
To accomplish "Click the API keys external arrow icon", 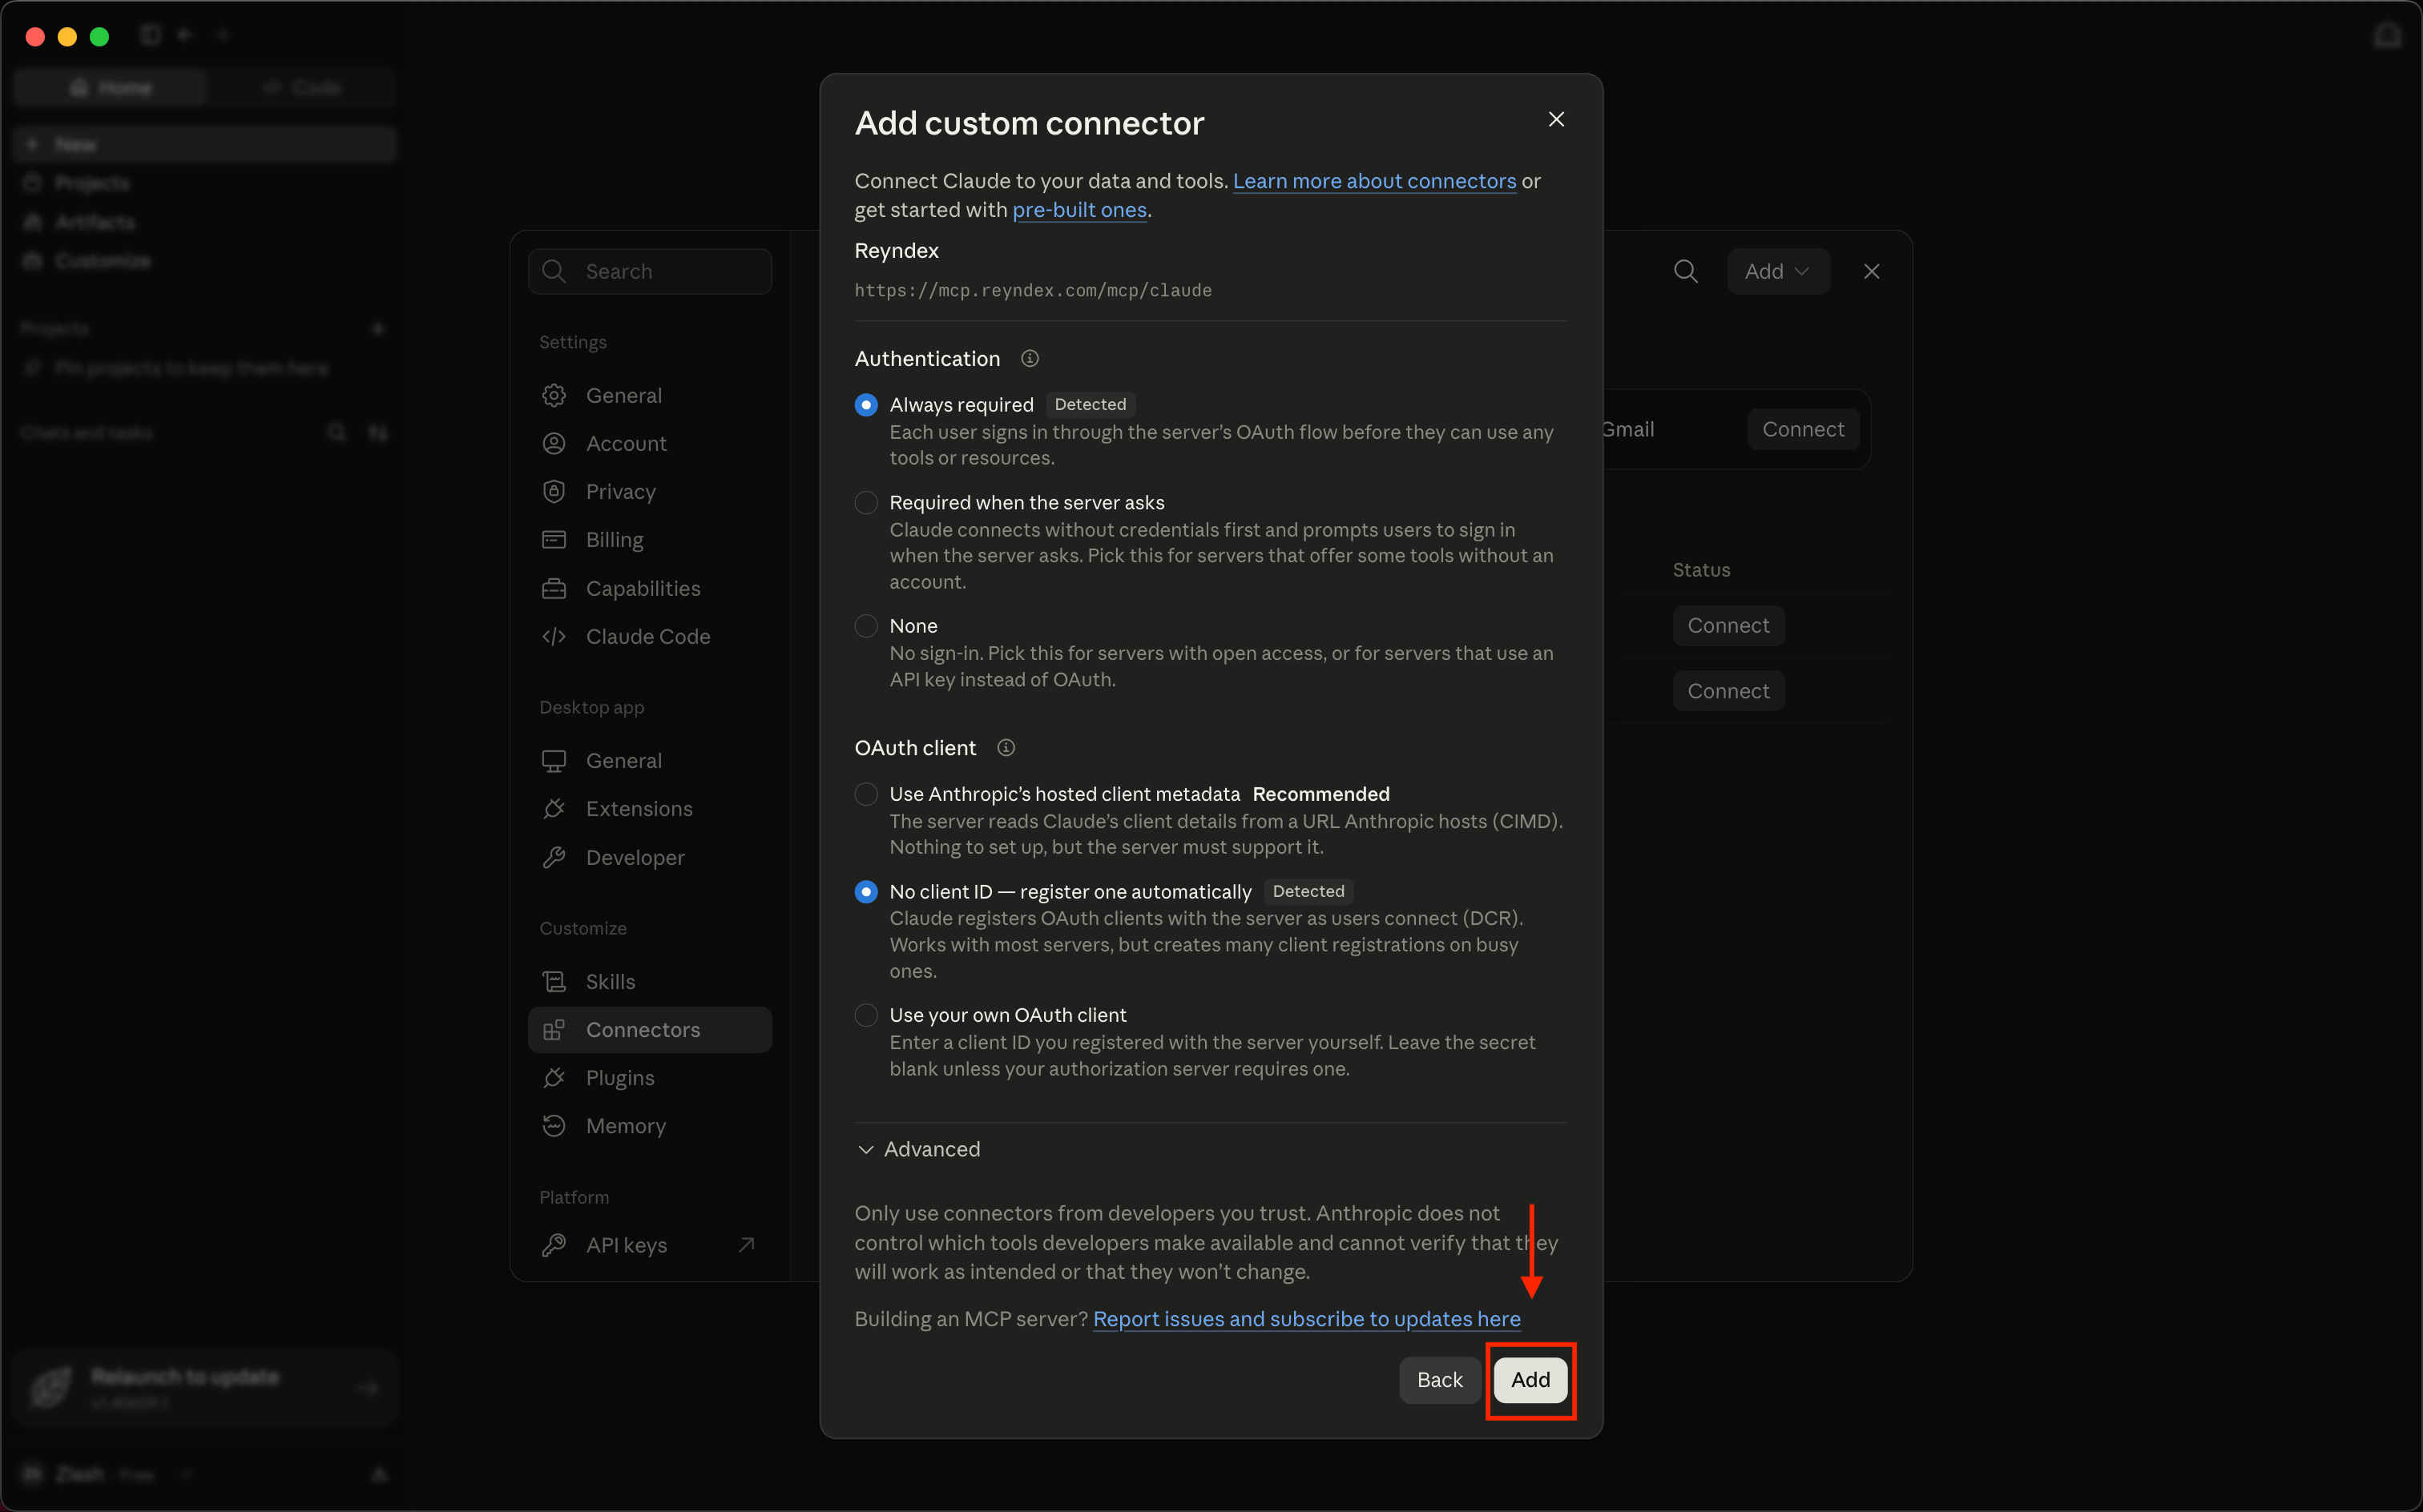I will coord(746,1245).
